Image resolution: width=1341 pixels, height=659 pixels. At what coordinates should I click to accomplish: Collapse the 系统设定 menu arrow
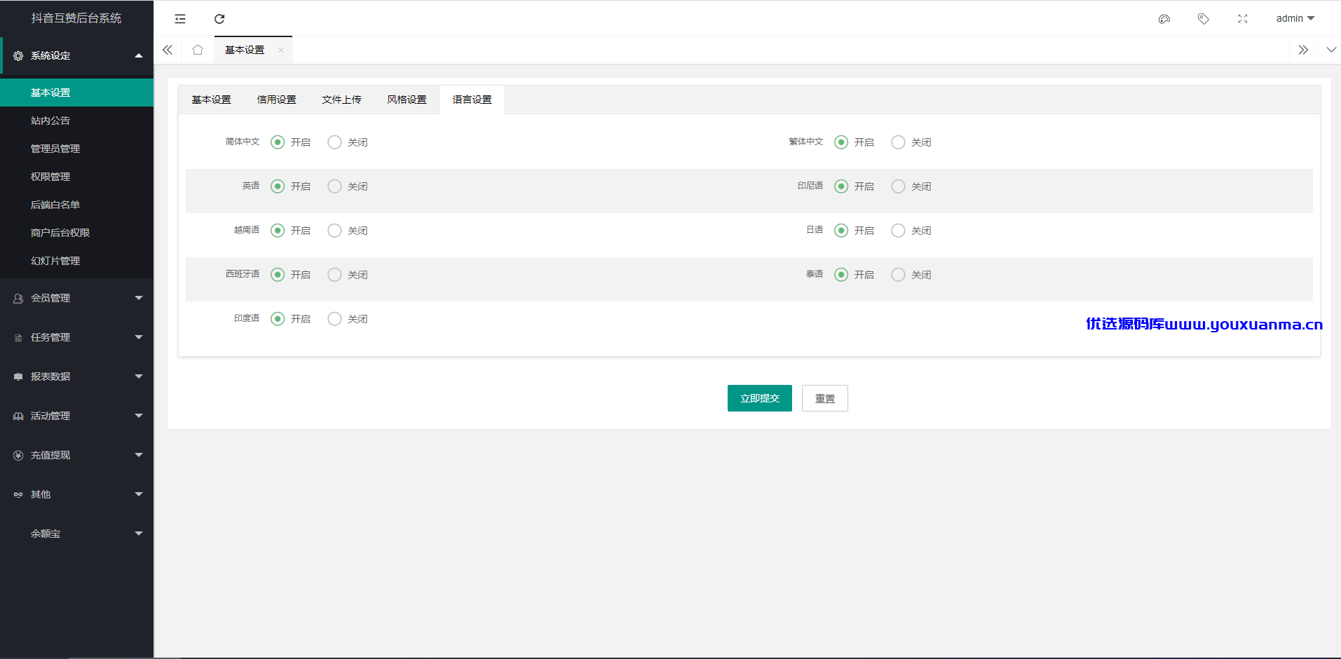pos(139,55)
